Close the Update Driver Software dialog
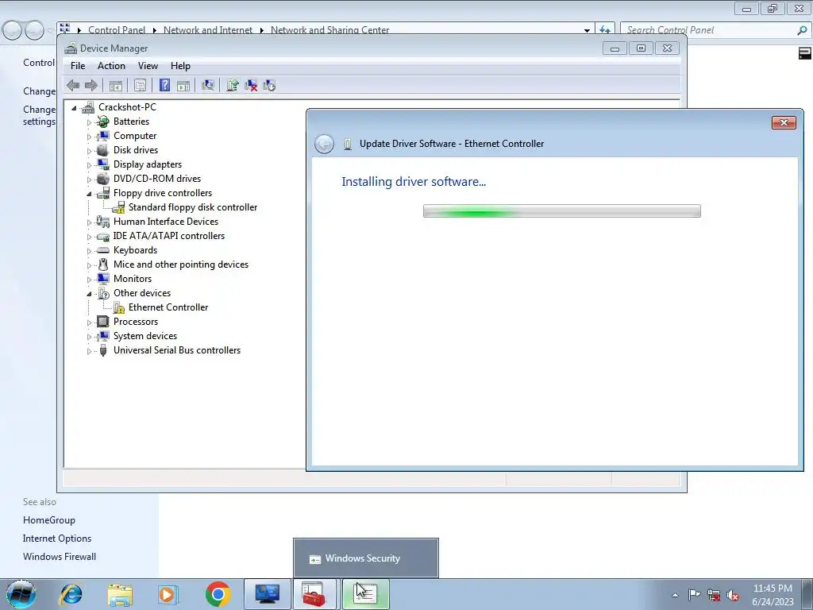The image size is (813, 610). pyautogui.click(x=784, y=122)
